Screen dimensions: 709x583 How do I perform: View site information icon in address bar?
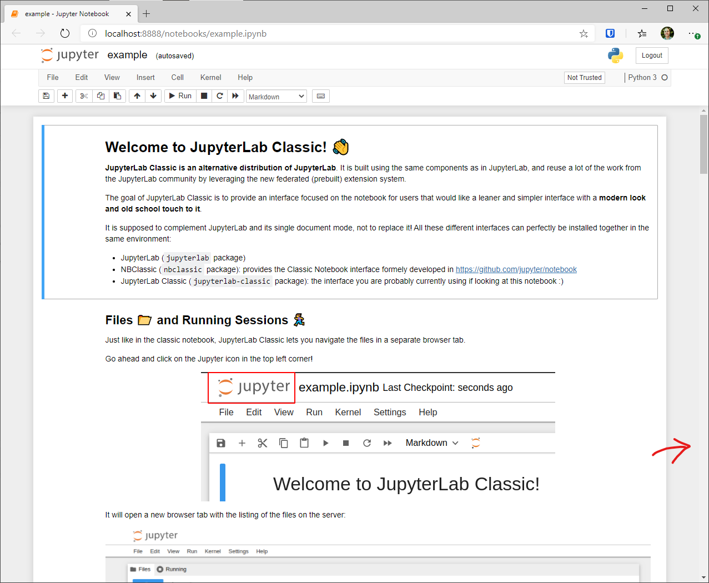tap(93, 33)
